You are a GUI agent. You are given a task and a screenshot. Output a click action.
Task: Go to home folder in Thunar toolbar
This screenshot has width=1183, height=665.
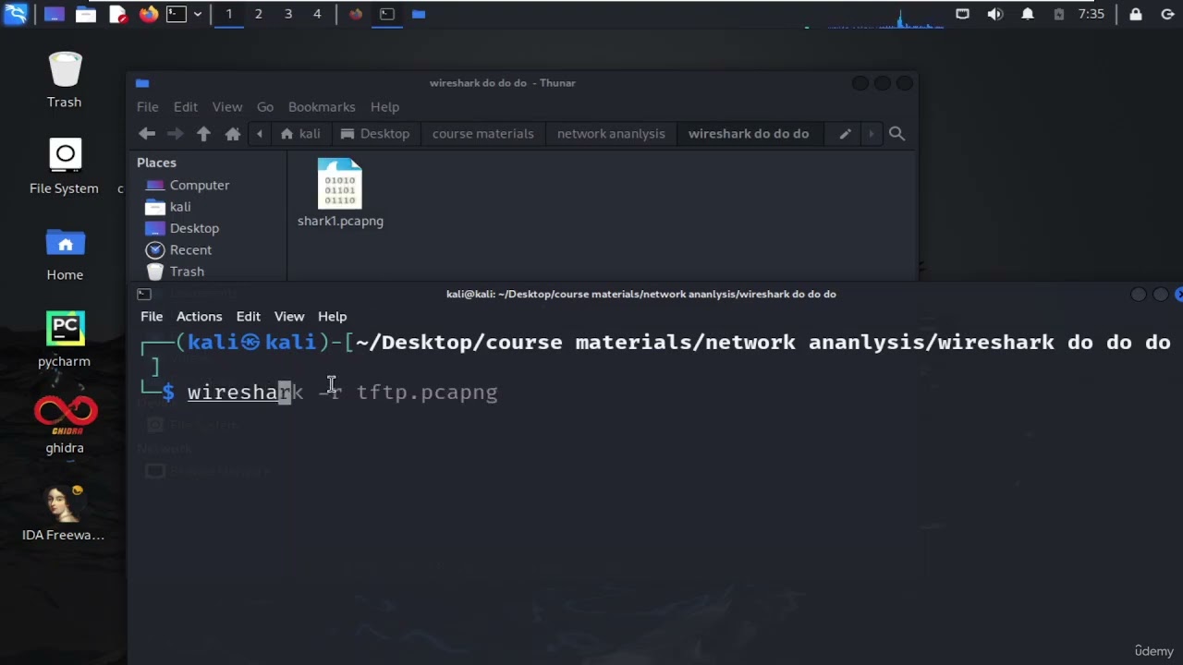[x=233, y=134]
